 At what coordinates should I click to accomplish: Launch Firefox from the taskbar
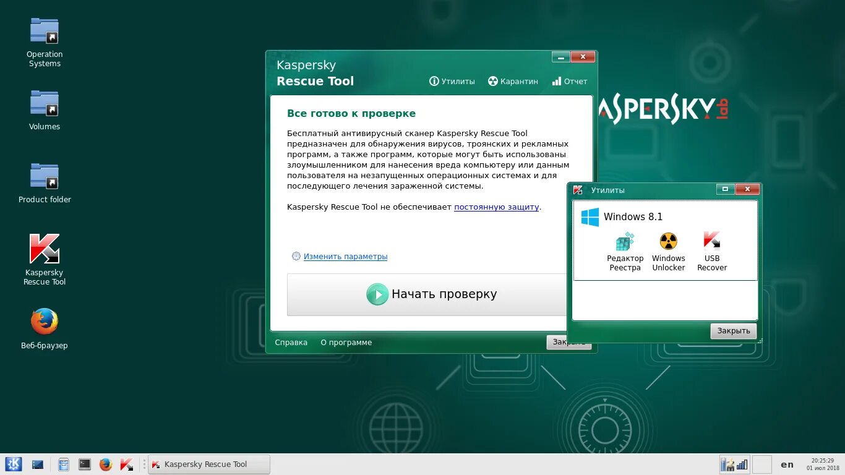click(106, 464)
